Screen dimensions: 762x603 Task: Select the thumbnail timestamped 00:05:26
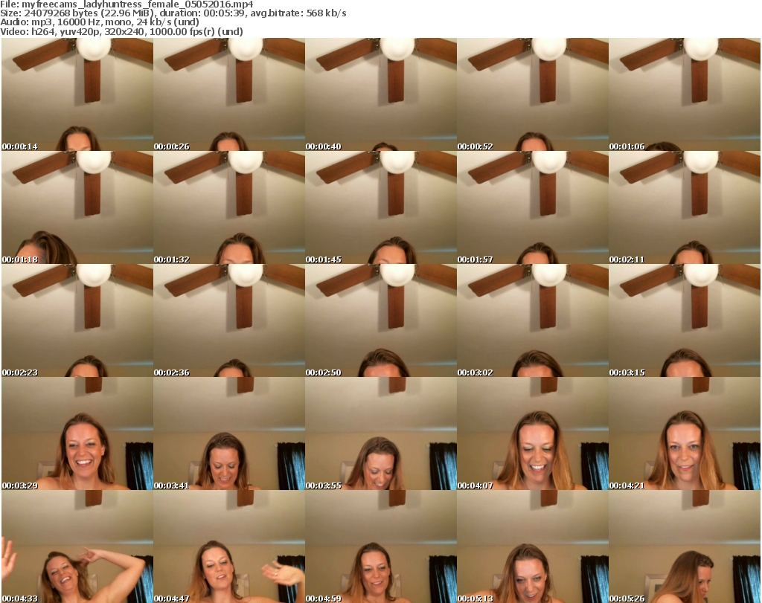[685, 546]
